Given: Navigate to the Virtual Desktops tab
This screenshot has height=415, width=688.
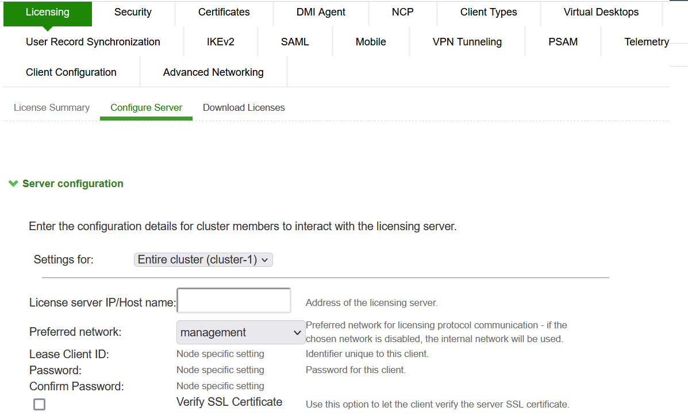Looking at the screenshot, I should pos(601,12).
